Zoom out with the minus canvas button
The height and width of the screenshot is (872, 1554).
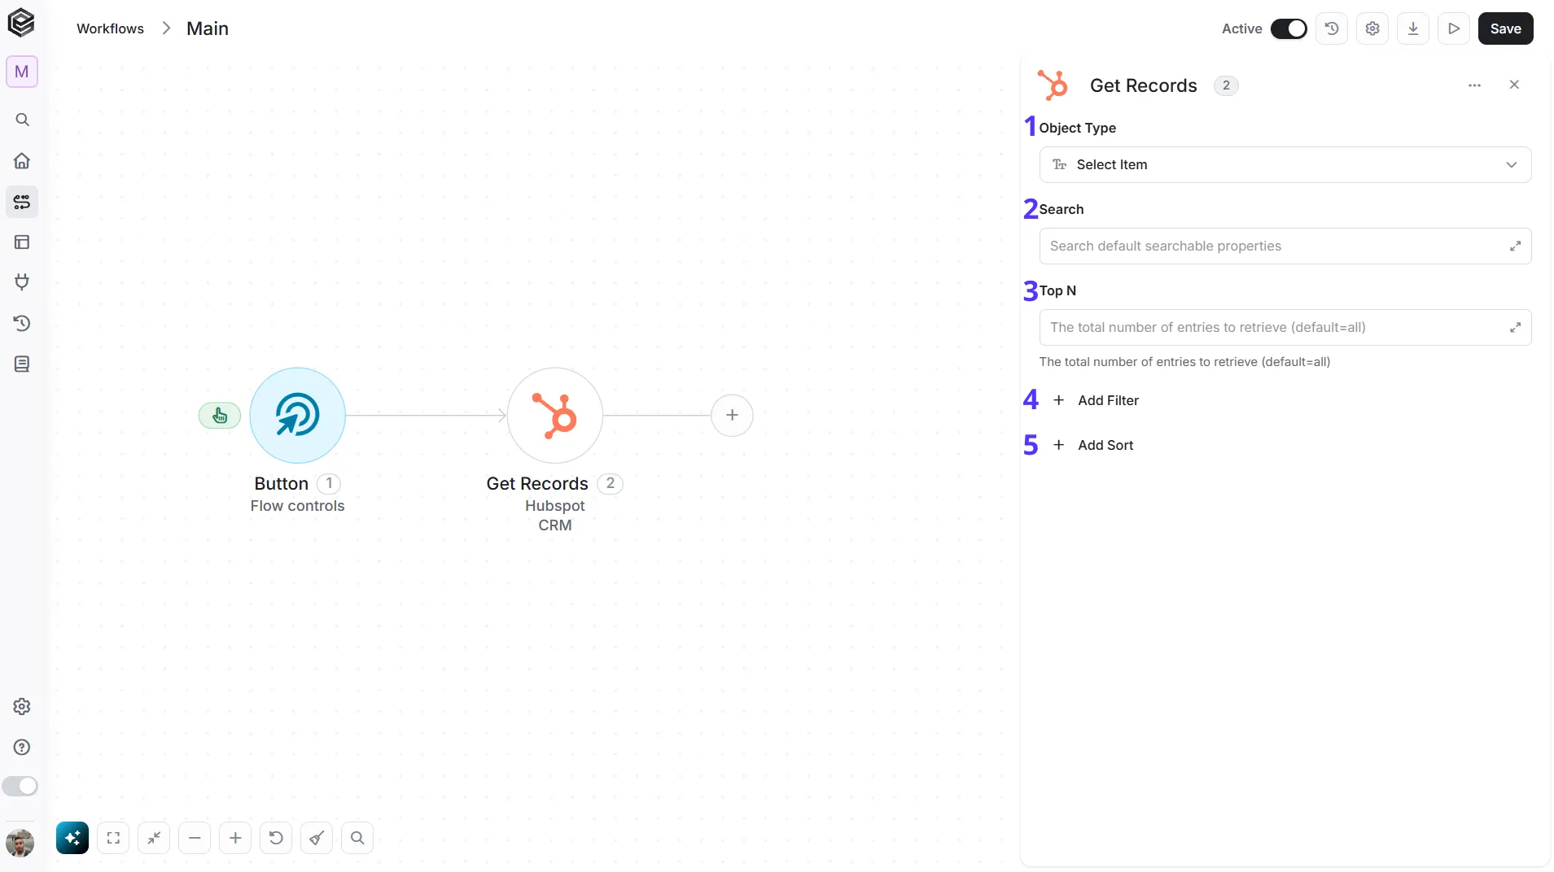195,838
